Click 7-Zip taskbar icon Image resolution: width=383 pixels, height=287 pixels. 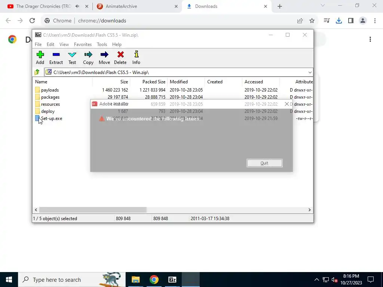pos(172,280)
